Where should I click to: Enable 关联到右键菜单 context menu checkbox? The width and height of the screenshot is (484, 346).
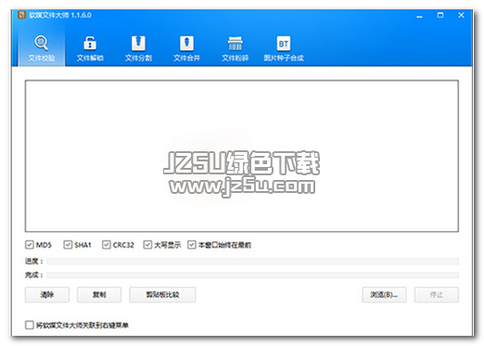click(30, 325)
